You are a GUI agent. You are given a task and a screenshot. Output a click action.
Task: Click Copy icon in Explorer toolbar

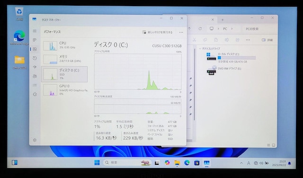pyautogui.click(x=205, y=40)
